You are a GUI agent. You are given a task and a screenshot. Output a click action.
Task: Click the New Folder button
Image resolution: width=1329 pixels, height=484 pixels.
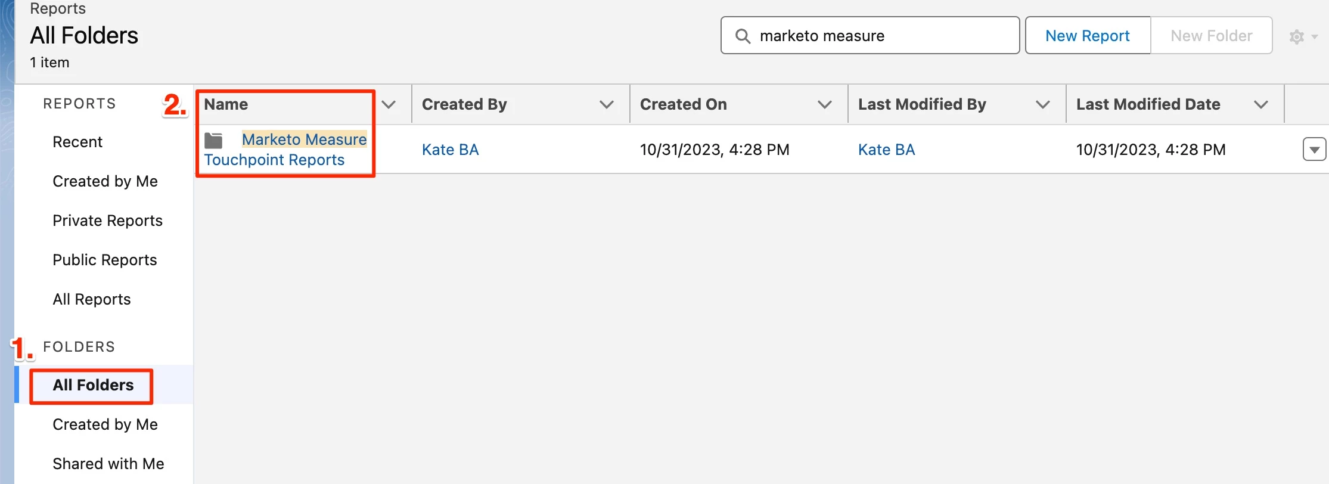coord(1211,36)
